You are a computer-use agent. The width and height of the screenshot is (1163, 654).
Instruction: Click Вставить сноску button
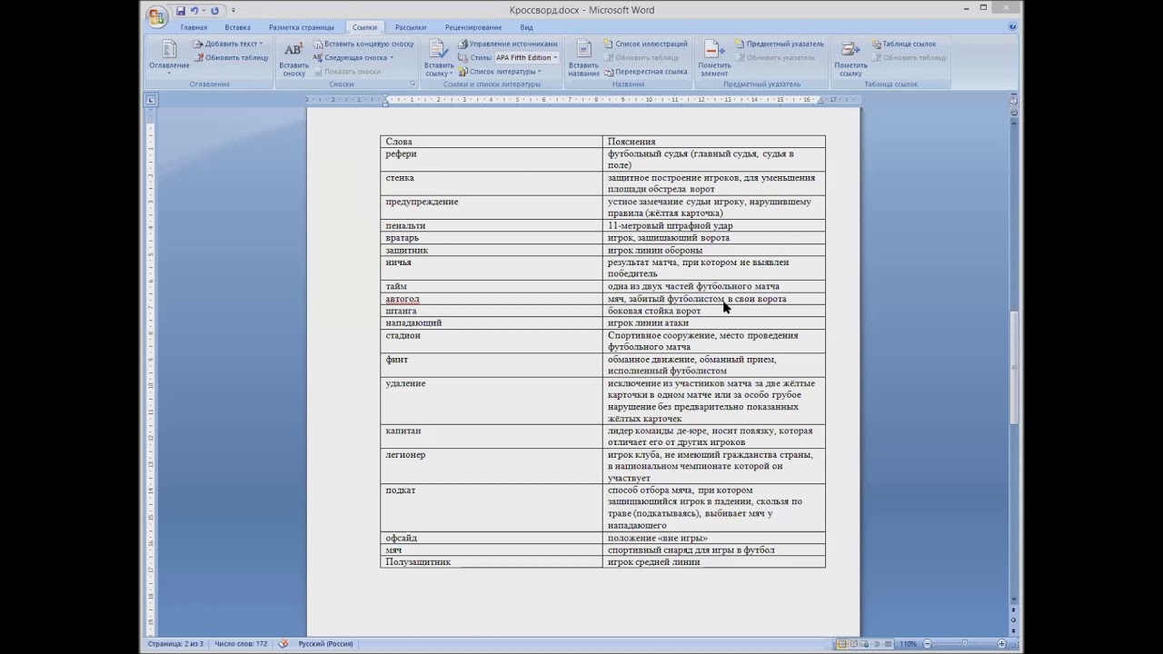pyautogui.click(x=293, y=58)
